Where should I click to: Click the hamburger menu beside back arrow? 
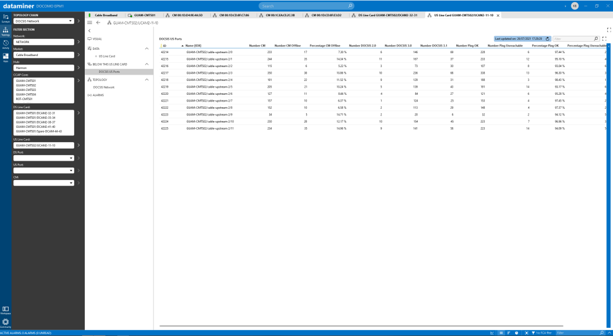(90, 23)
